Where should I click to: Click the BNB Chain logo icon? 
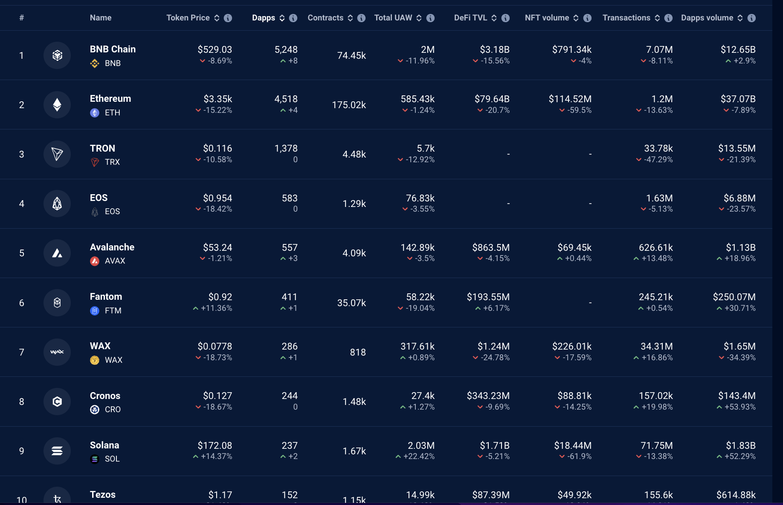pos(57,55)
